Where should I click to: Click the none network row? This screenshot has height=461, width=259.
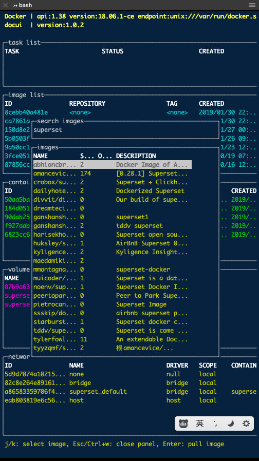point(129,374)
